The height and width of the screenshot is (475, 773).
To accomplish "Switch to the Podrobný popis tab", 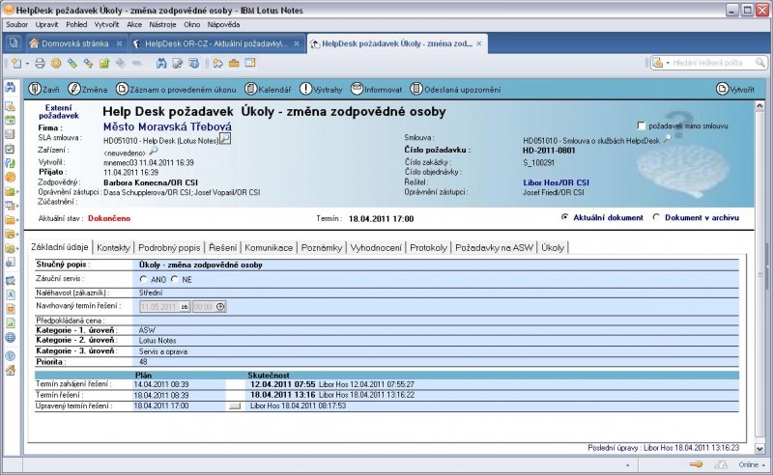I will 169,248.
